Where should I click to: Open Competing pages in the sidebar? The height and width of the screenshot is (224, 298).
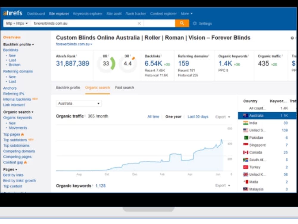click(x=17, y=157)
